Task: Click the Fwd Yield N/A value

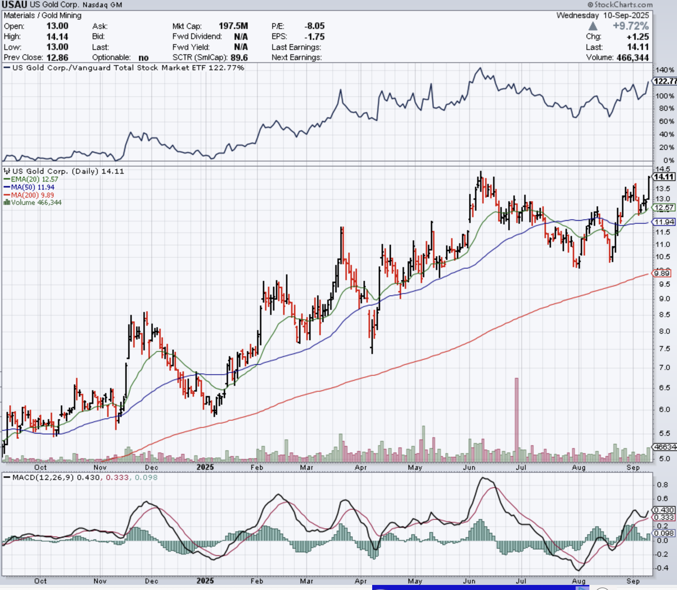Action: tap(241, 47)
